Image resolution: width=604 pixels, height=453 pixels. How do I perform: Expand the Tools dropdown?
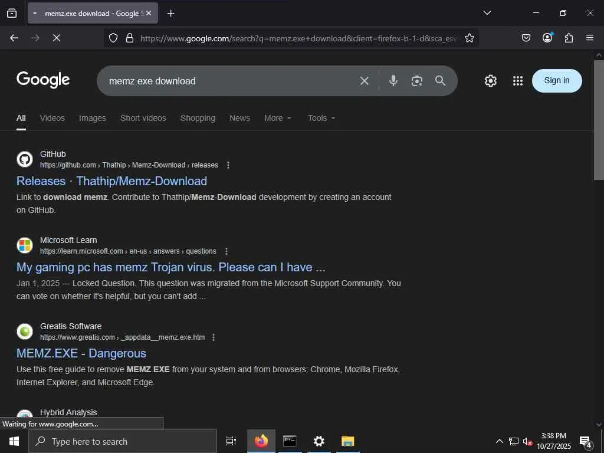pos(321,118)
